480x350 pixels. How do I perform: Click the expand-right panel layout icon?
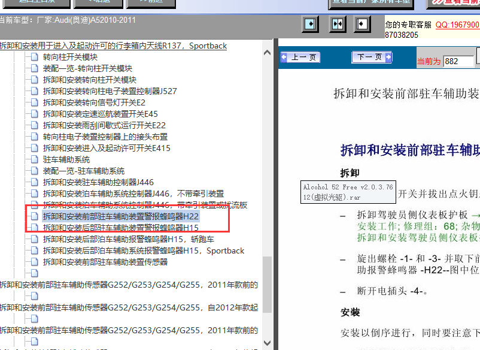click(310, 24)
